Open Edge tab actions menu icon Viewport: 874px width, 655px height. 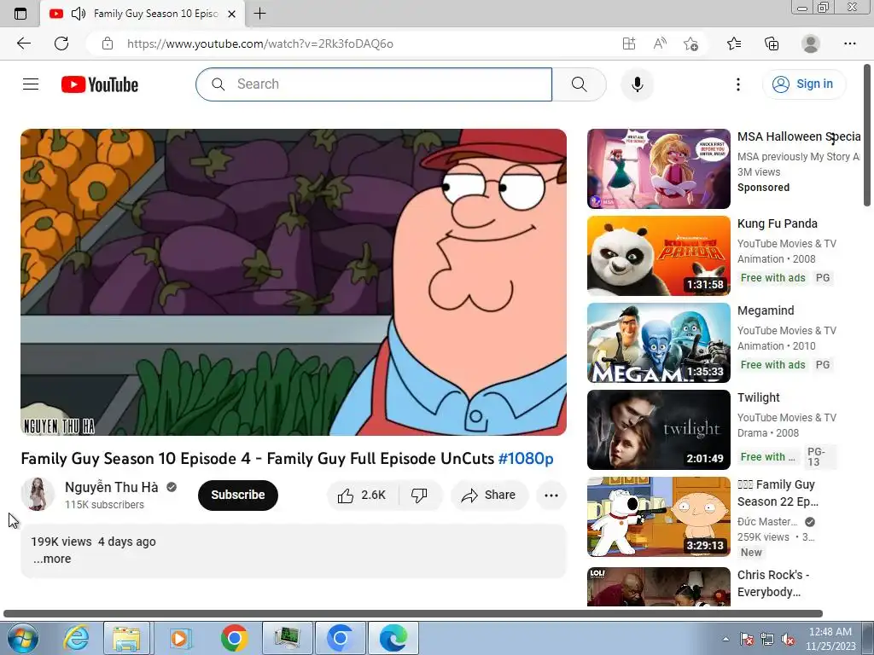20,14
